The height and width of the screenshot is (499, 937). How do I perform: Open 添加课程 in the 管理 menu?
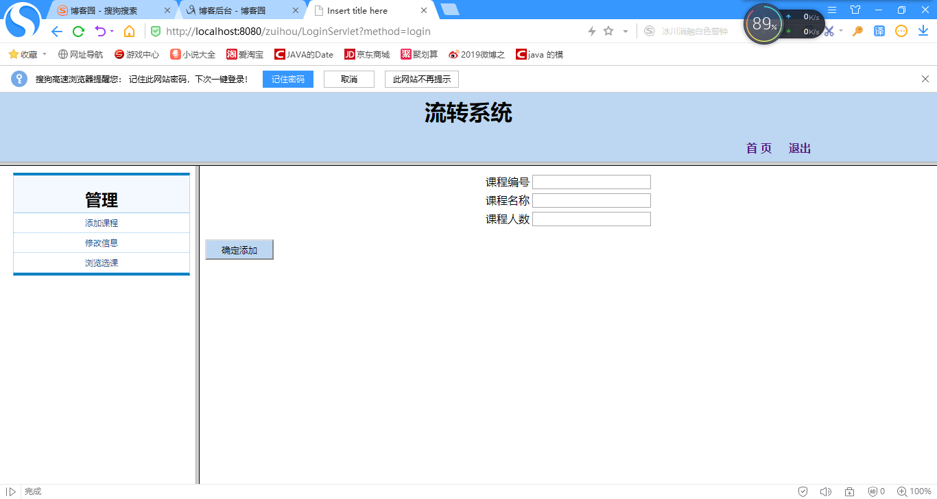(x=102, y=223)
